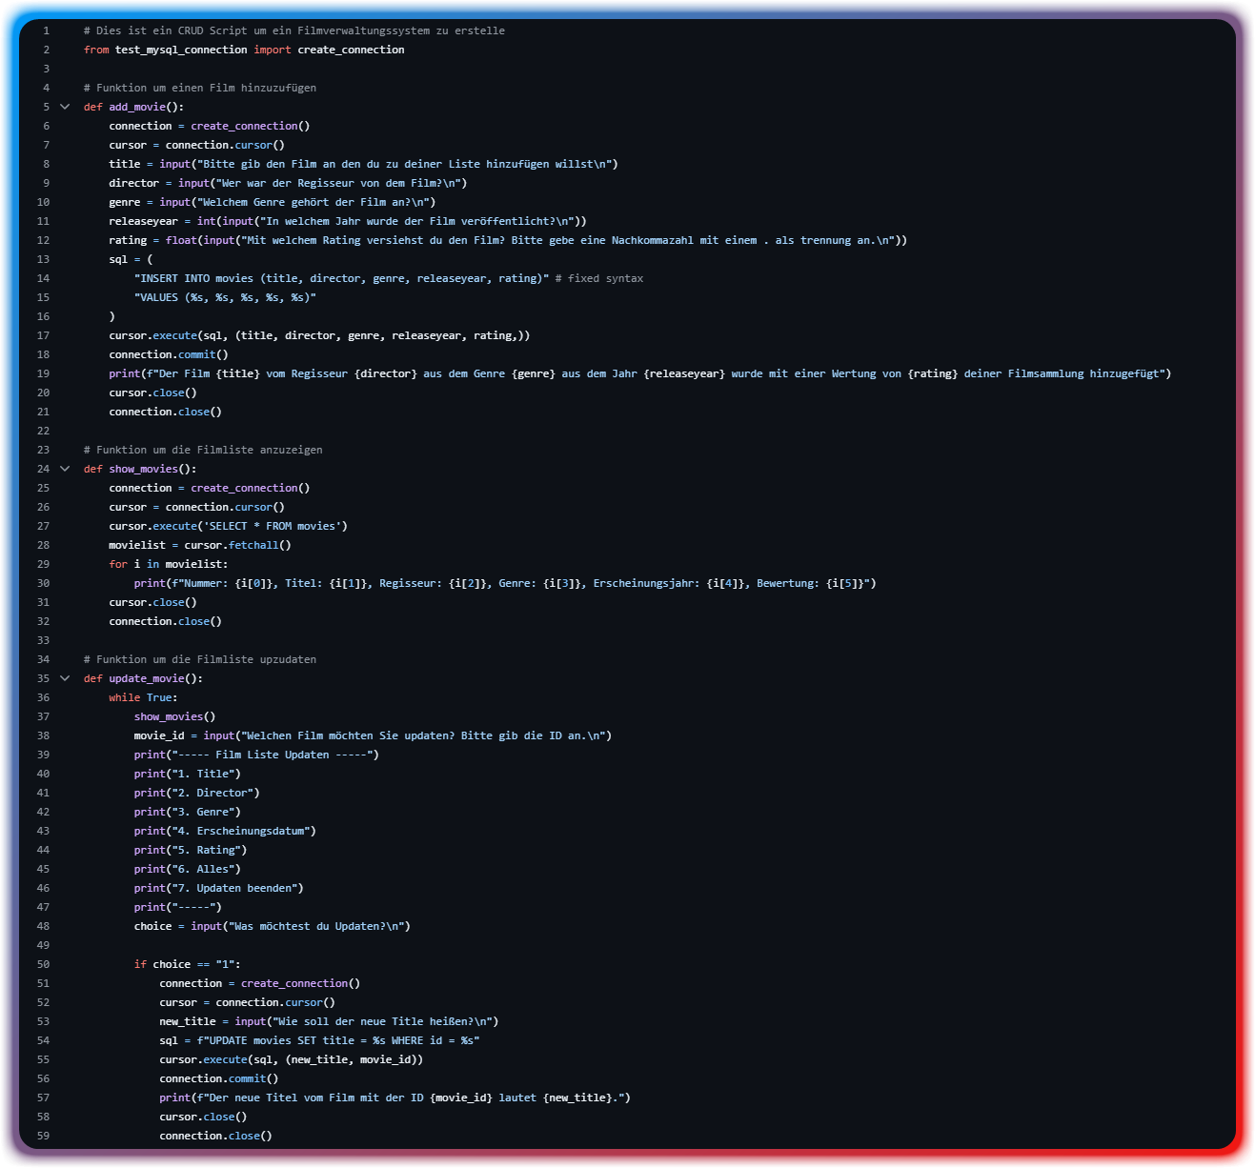
Task: Click line number 1 to select it
Action: [46, 30]
